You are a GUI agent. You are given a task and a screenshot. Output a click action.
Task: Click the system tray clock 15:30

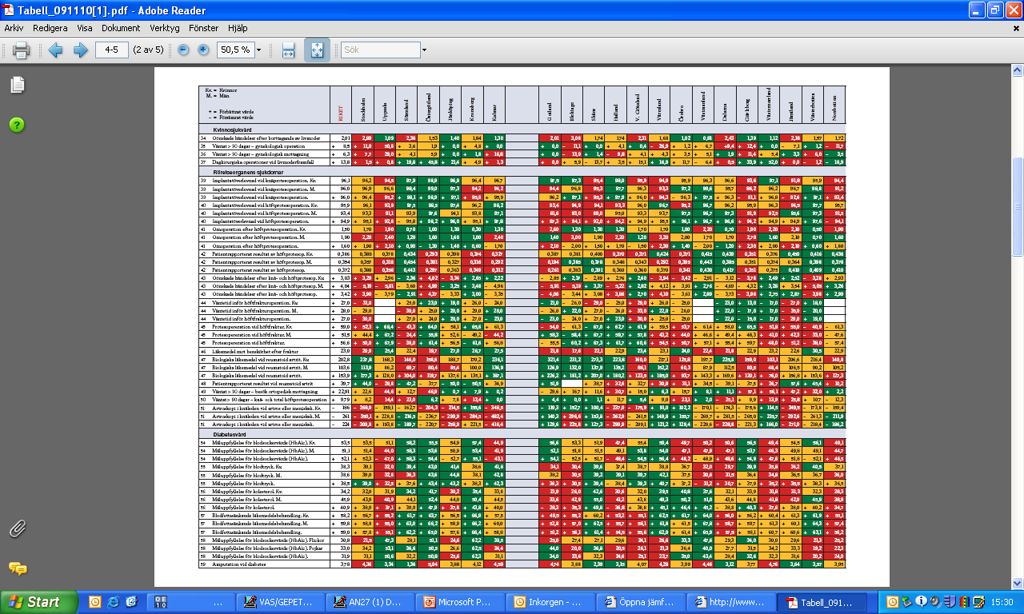(1002, 602)
